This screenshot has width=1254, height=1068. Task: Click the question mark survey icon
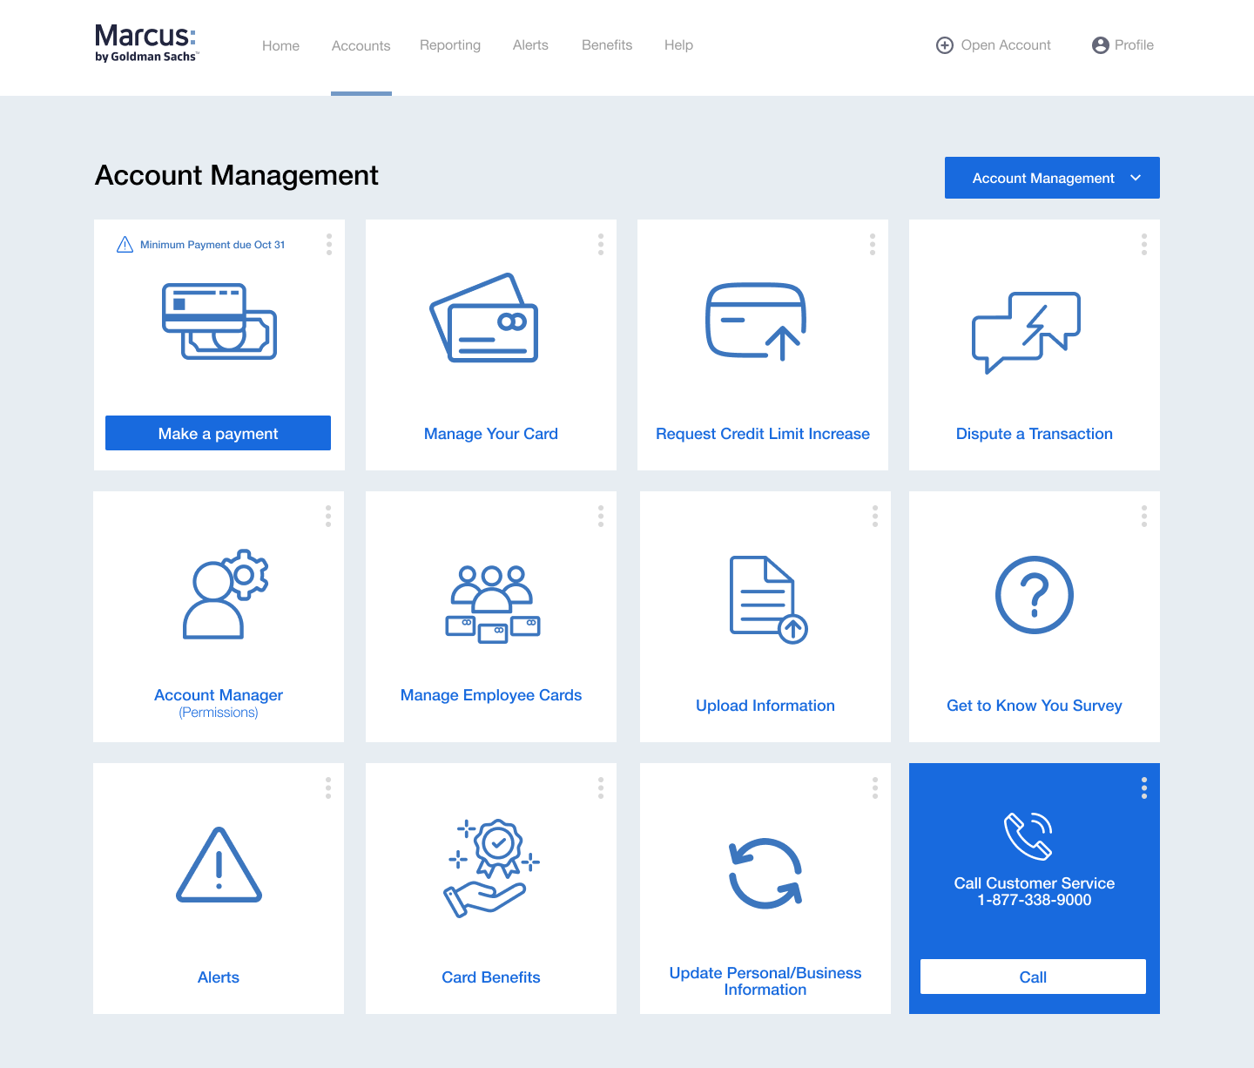coord(1035,595)
